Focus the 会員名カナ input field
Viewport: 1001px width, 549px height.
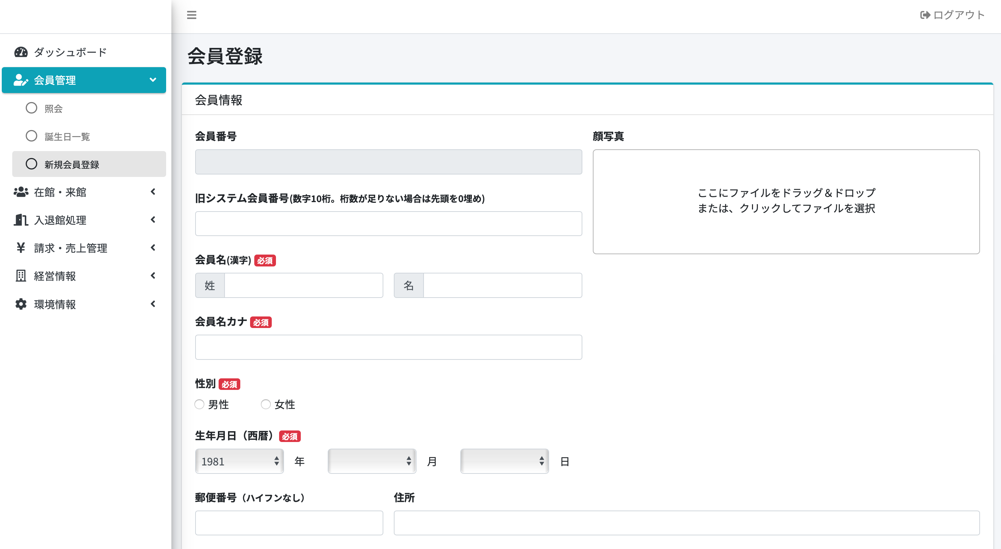(389, 347)
